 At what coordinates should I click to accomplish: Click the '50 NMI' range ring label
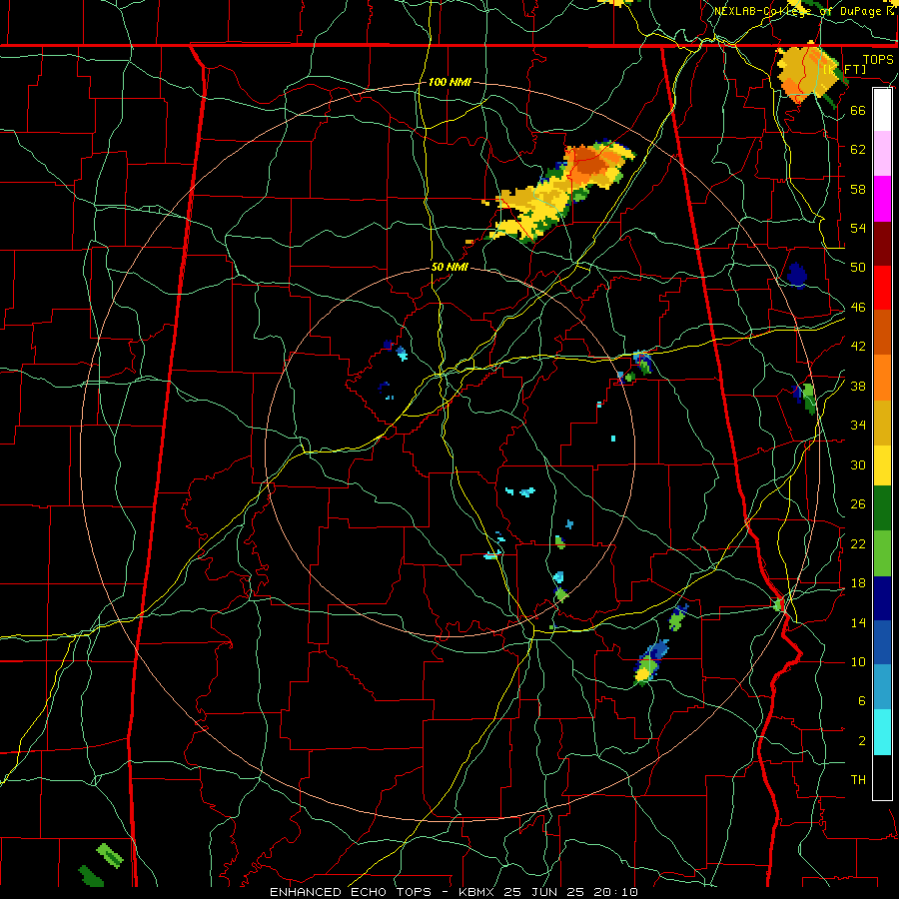tap(449, 267)
